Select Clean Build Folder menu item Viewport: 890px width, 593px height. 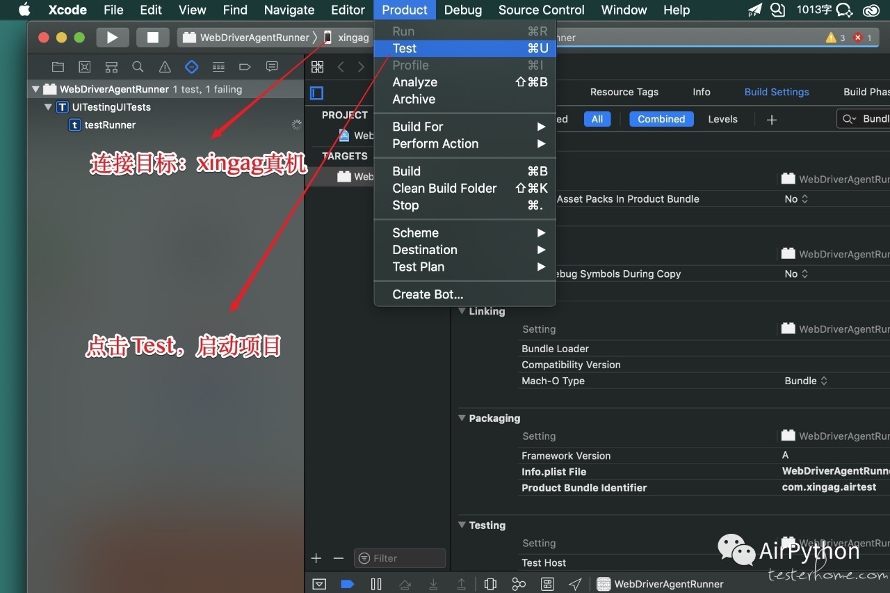coord(464,188)
